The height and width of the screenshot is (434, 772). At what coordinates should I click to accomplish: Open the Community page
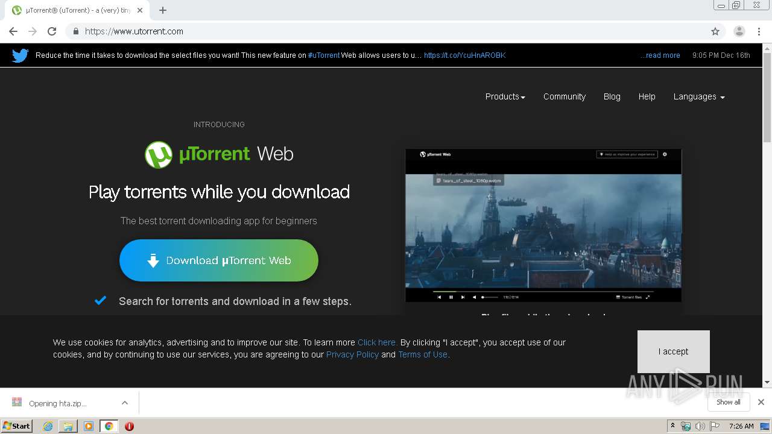[564, 96]
